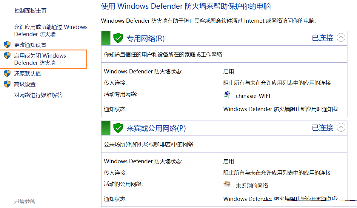Click the 专用网络(R) section title
Viewport: 357px width, 208px height.
tap(146, 38)
